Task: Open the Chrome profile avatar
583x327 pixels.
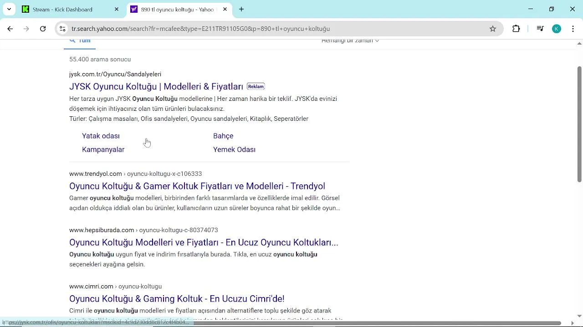Action: (557, 29)
